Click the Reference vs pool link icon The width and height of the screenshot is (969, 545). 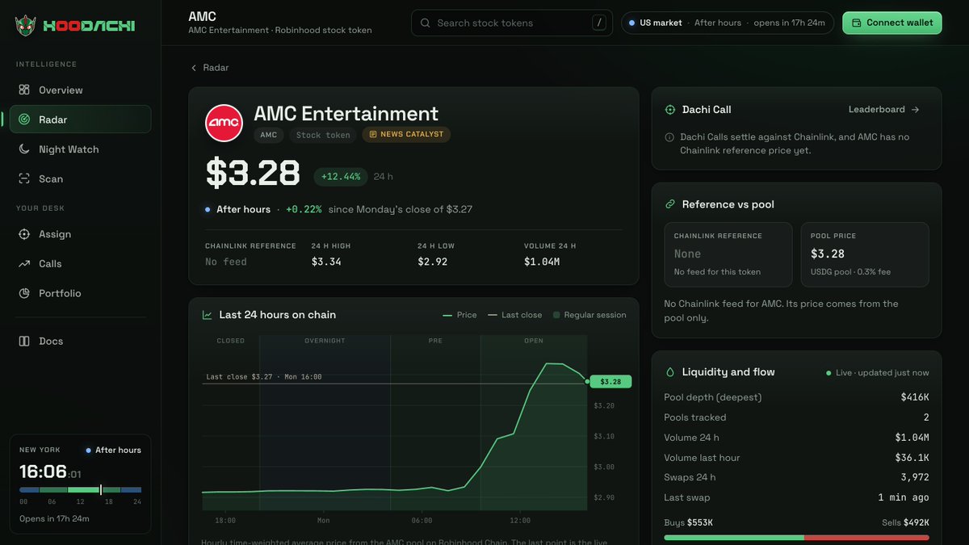(669, 204)
